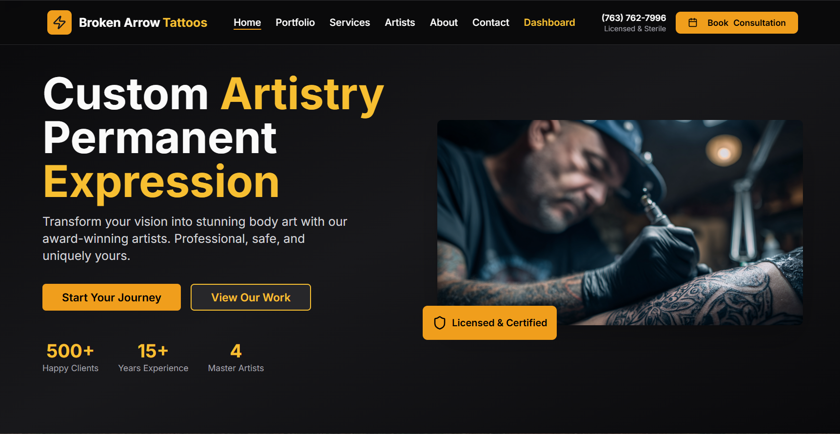The width and height of the screenshot is (840, 434).
Task: Click the 500+ Happy Clients stat
Action: (x=70, y=358)
